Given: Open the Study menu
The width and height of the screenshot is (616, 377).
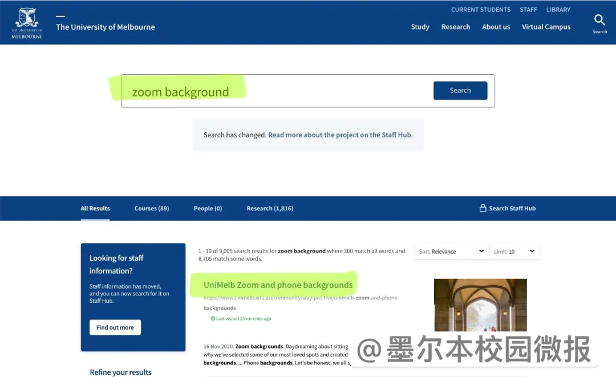Looking at the screenshot, I should click(x=420, y=27).
